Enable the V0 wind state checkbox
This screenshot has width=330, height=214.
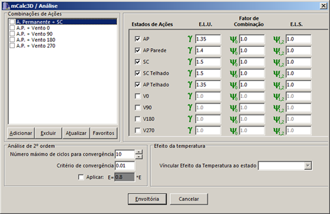(137, 96)
